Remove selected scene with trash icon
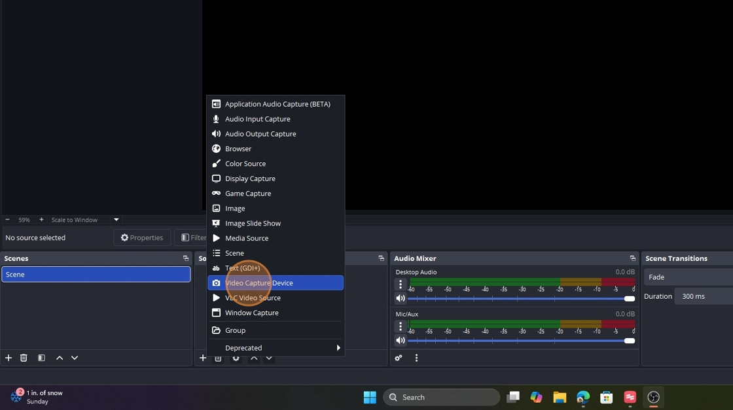Screen dimensions: 733x410 [24, 358]
